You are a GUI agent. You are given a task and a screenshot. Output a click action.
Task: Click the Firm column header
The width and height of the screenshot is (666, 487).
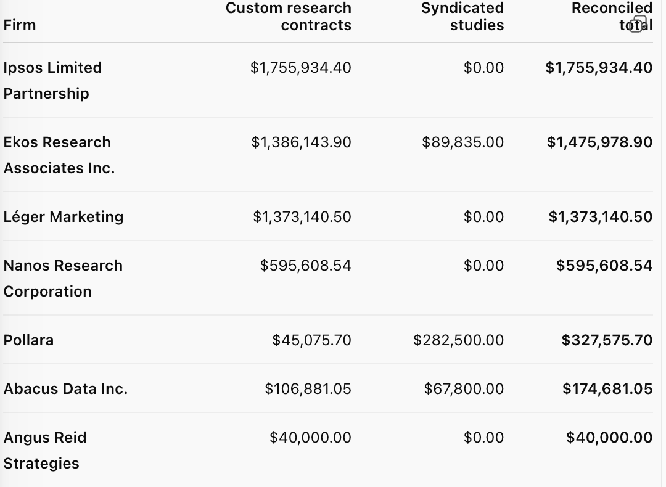pos(20,25)
